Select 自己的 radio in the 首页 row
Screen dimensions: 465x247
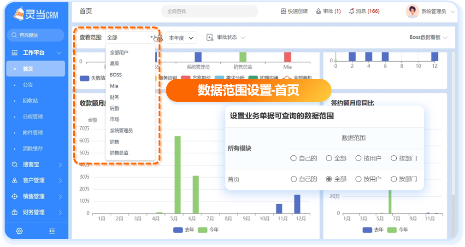(293, 179)
